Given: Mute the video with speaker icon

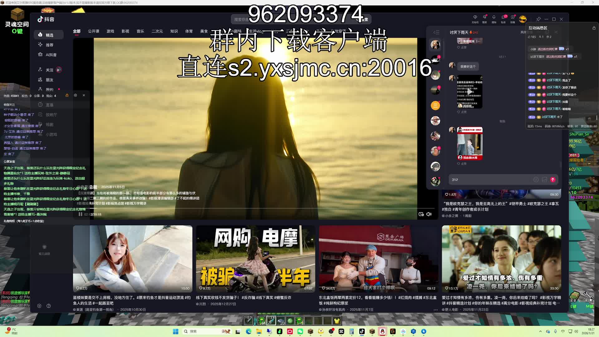Looking at the screenshot, I should 429,214.
